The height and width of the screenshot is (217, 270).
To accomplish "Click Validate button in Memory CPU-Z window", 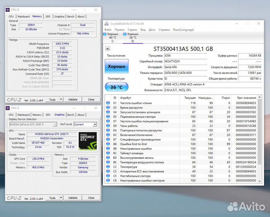I will click(x=73, y=99).
